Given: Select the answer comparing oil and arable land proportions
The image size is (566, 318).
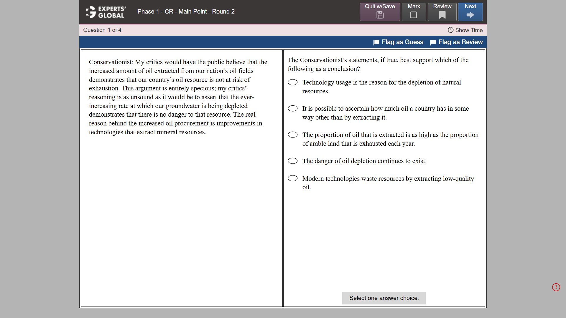Looking at the screenshot, I should click(x=293, y=135).
